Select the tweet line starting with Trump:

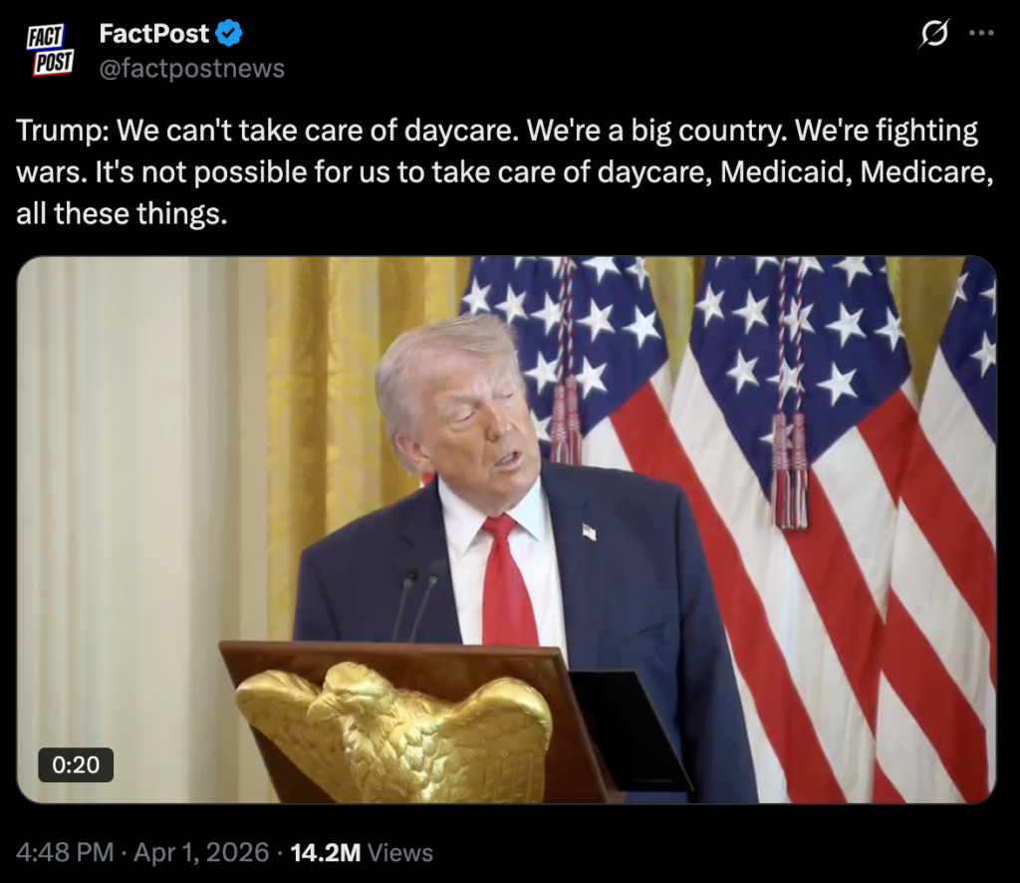tap(497, 131)
